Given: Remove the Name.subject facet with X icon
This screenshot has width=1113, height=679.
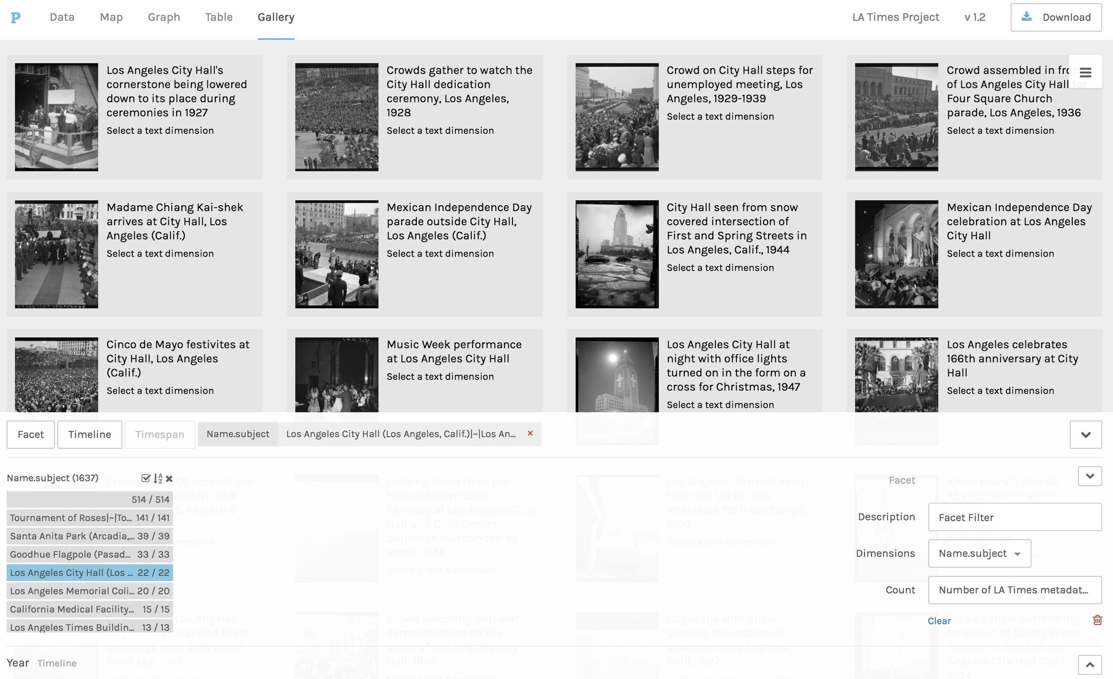Looking at the screenshot, I should click(x=169, y=478).
